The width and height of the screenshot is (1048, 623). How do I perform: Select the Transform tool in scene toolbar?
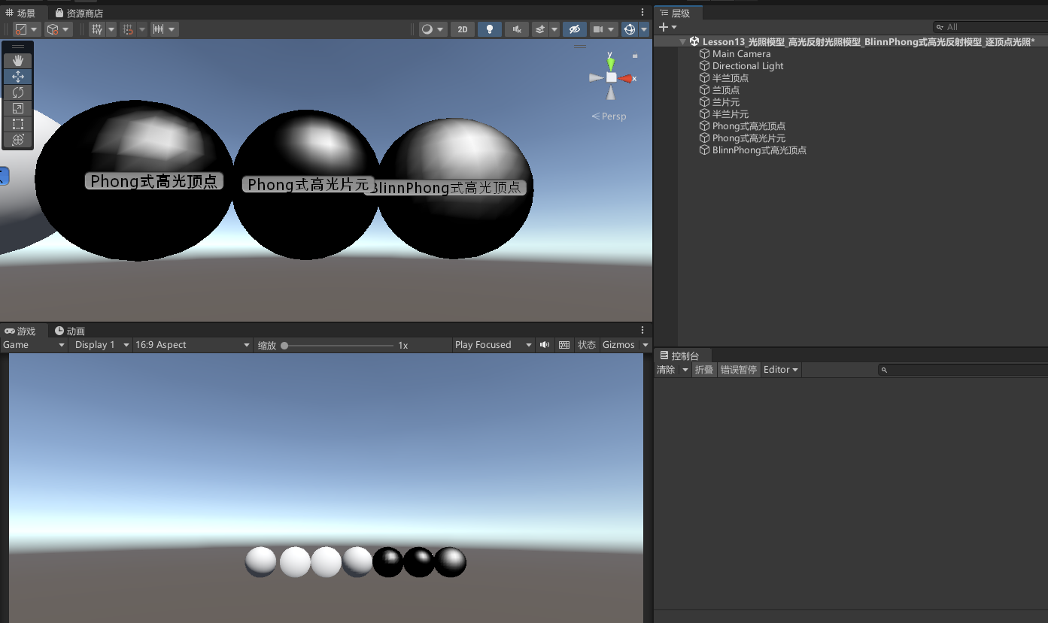click(18, 140)
